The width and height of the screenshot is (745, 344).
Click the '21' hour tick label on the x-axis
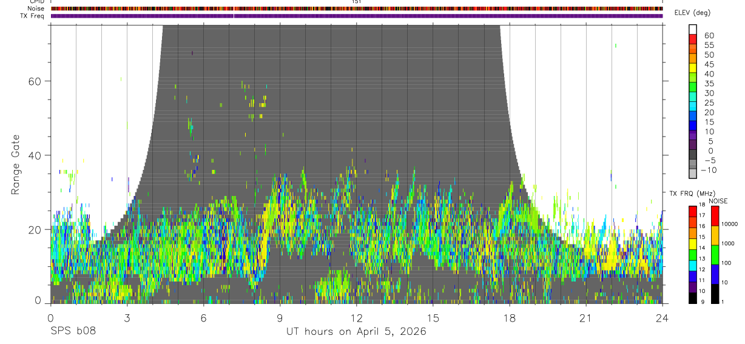[586, 317]
